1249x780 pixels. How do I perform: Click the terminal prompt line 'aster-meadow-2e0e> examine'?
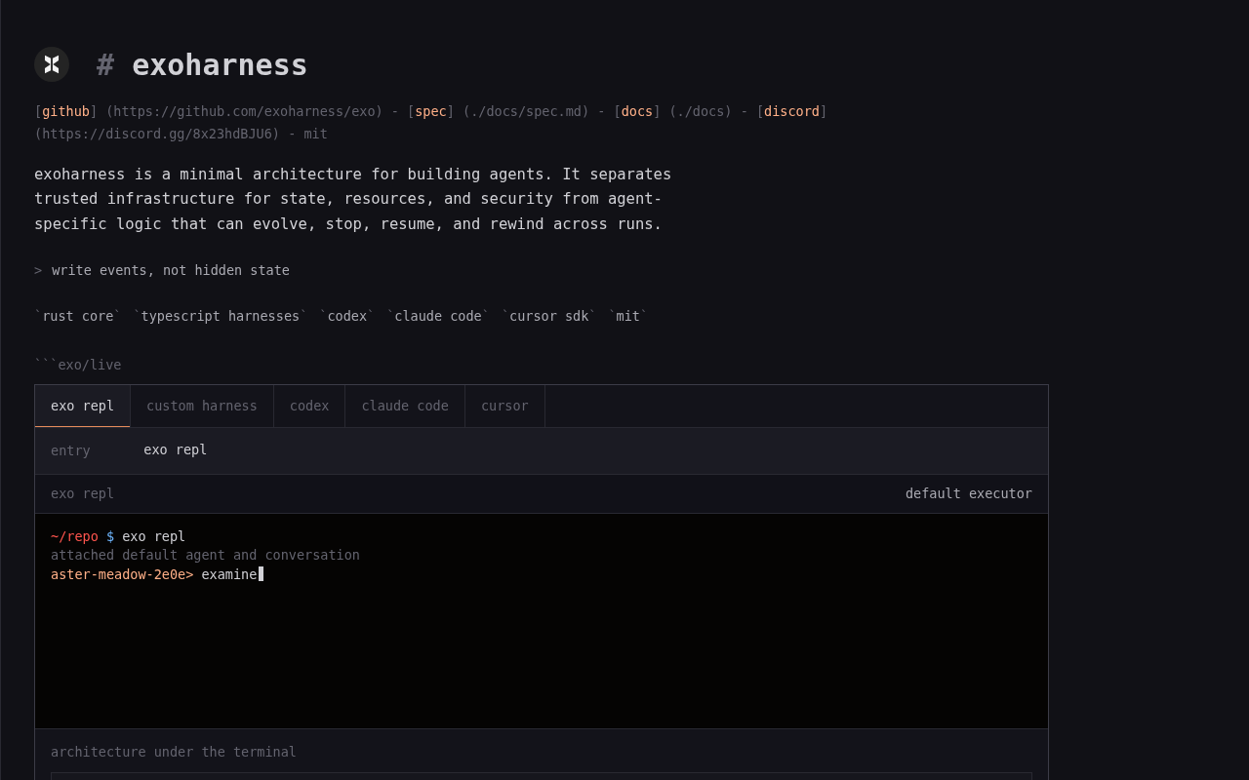(157, 574)
